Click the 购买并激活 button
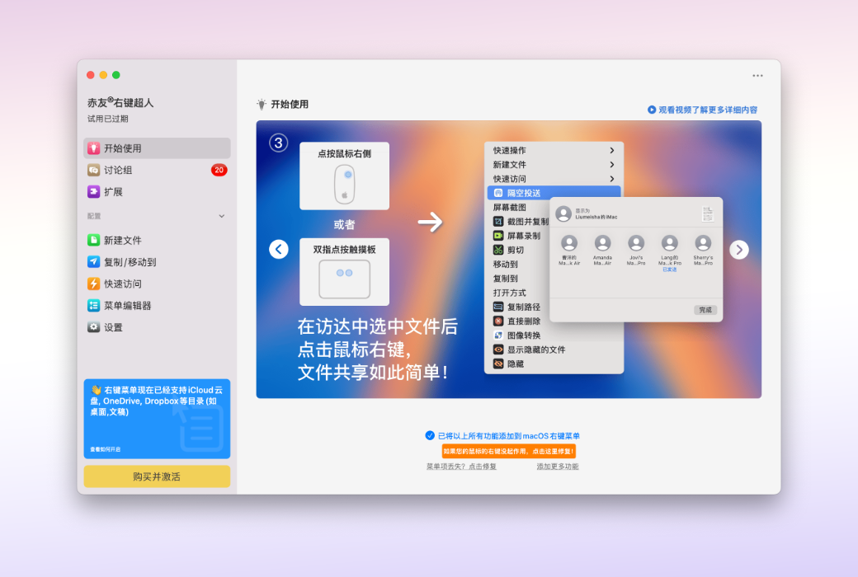Image resolution: width=858 pixels, height=577 pixels. point(157,476)
